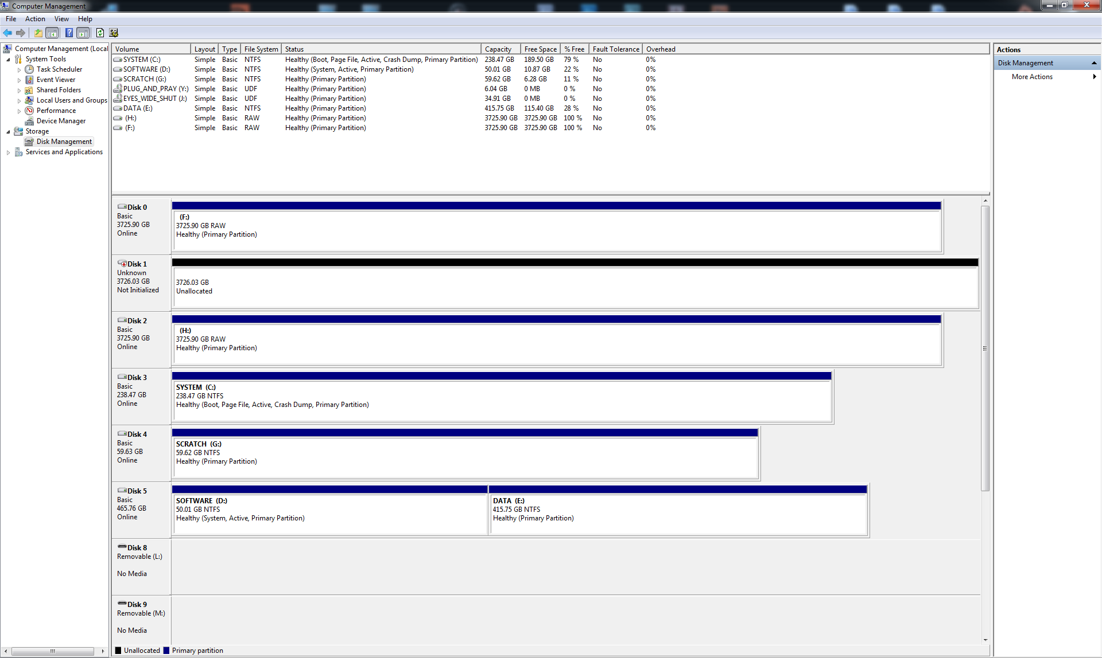Click the Help question mark toolbar icon
The width and height of the screenshot is (1102, 658).
pyautogui.click(x=69, y=33)
